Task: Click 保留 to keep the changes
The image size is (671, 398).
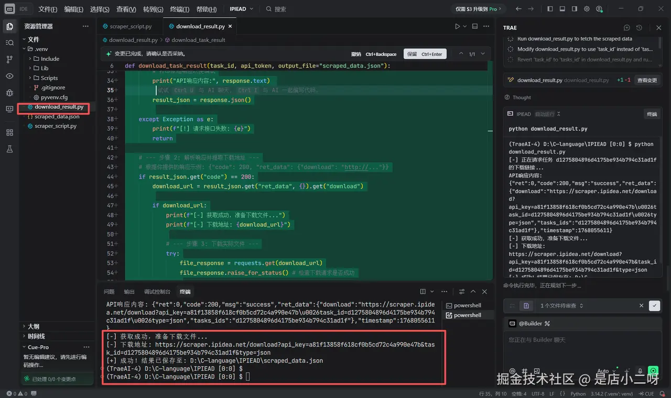Action: (424, 54)
